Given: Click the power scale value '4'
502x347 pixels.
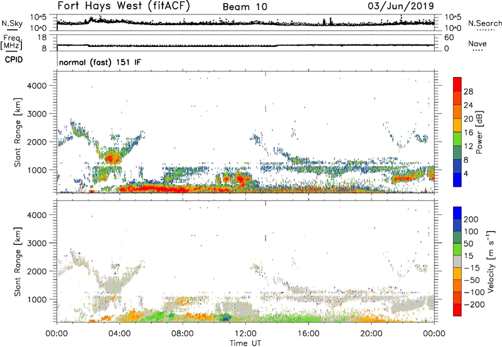Looking at the screenshot, I should click(466, 173).
